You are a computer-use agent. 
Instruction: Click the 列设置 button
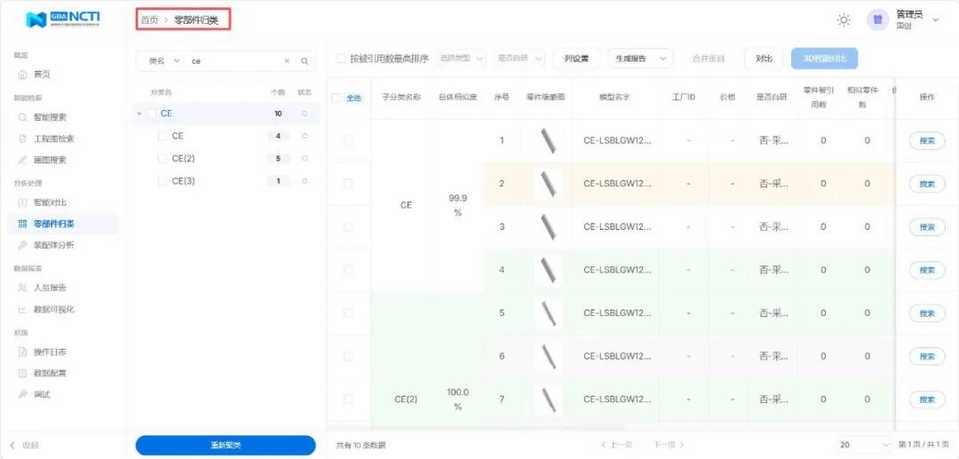tap(576, 59)
